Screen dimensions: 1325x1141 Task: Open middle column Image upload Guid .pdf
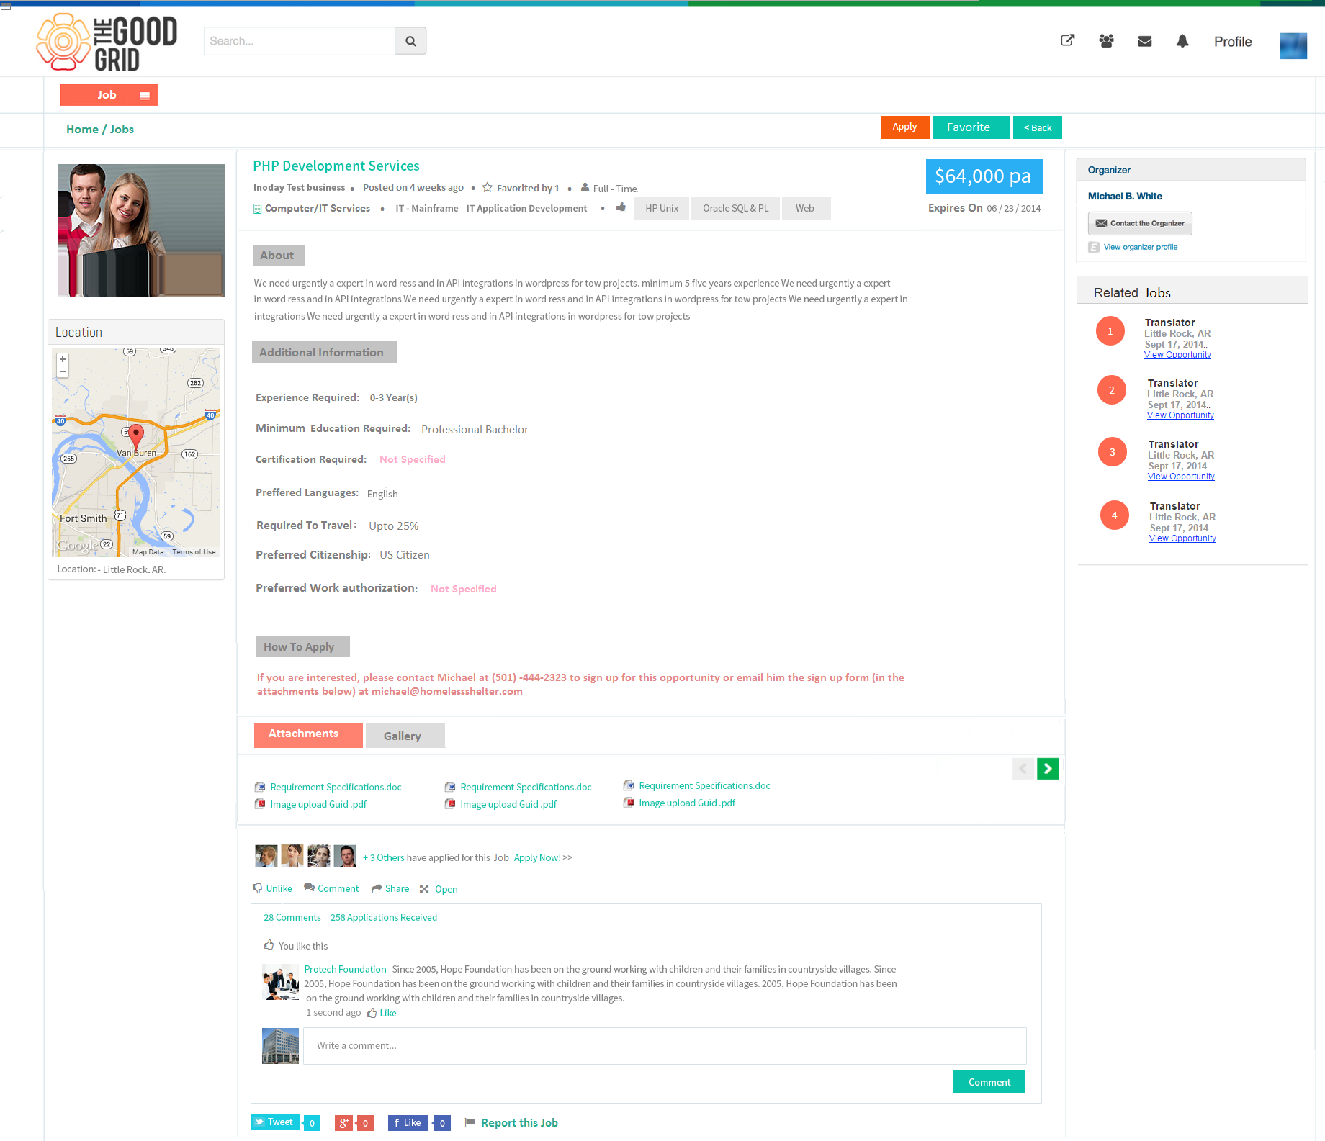[x=508, y=805]
